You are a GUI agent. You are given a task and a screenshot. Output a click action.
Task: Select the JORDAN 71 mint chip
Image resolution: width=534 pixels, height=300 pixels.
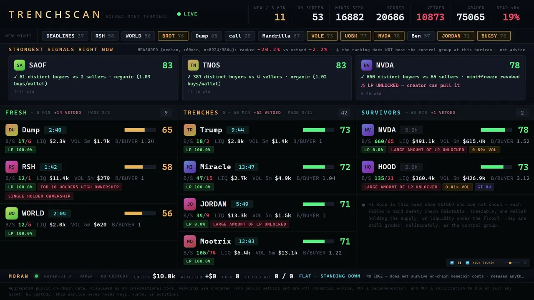456,36
